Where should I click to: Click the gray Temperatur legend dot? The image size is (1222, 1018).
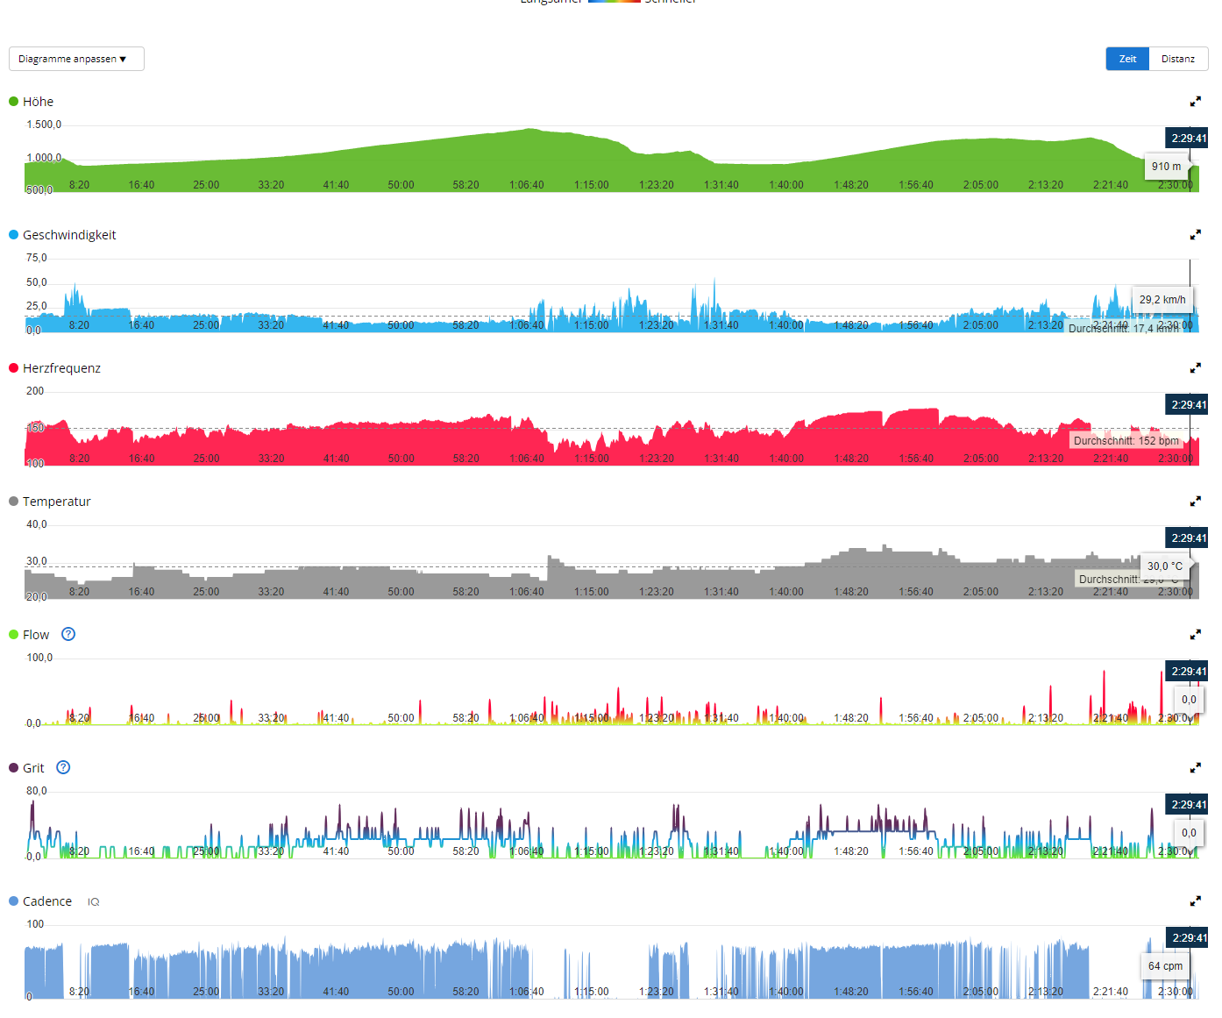(x=13, y=502)
